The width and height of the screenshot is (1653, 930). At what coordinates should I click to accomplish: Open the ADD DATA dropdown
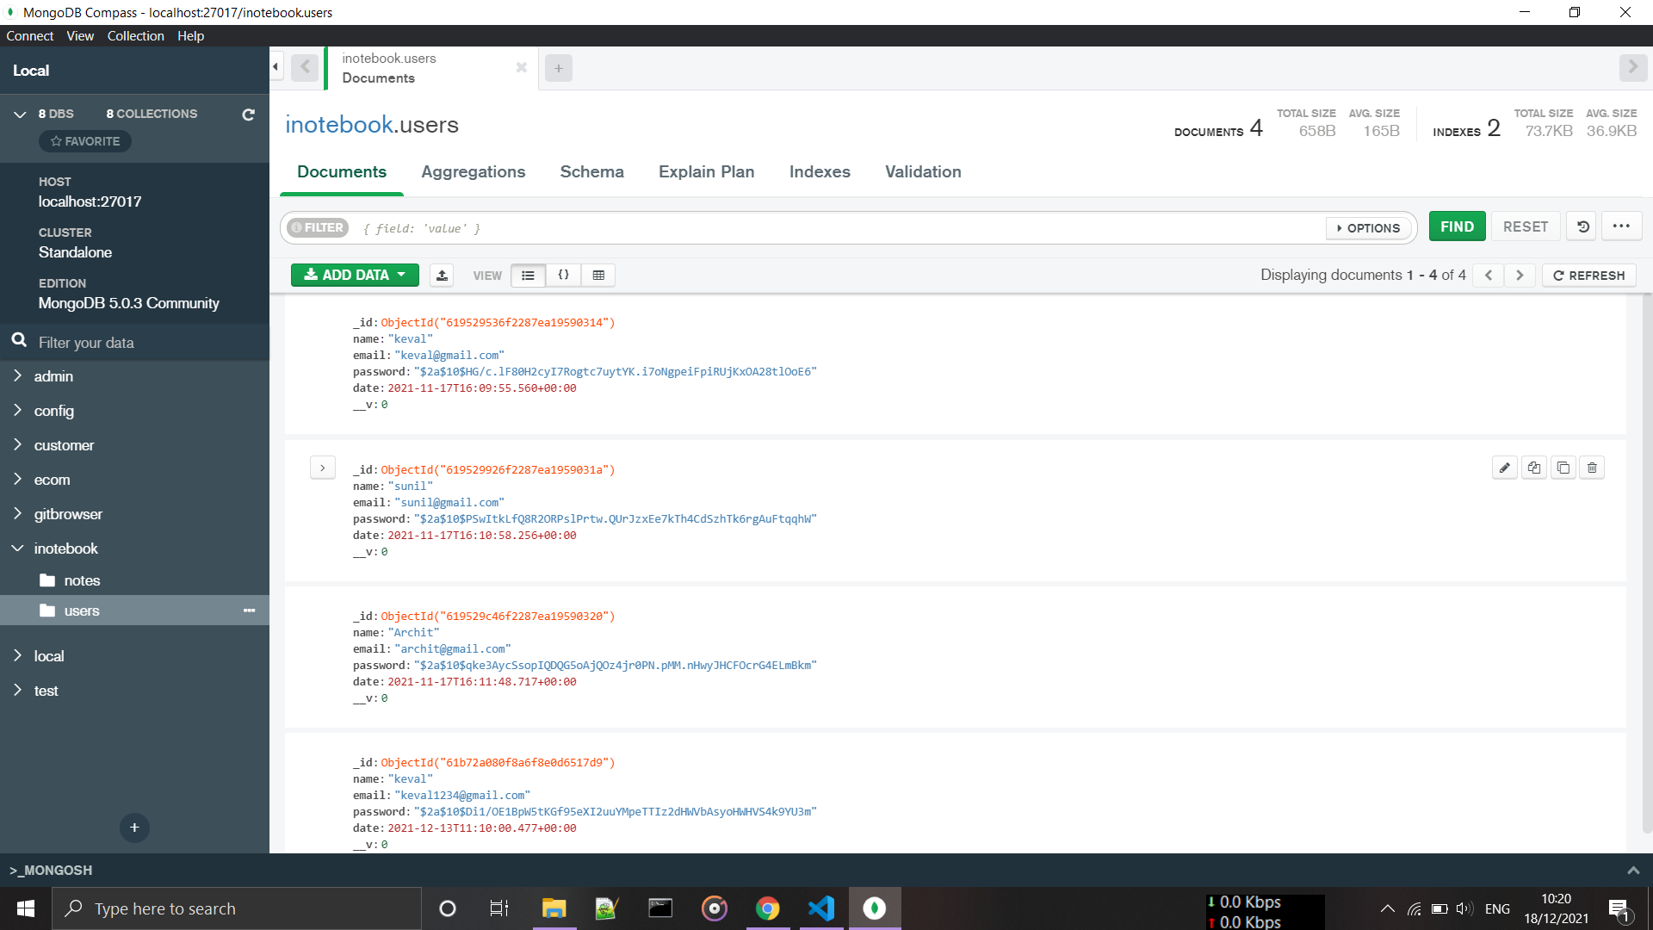pyautogui.click(x=354, y=275)
